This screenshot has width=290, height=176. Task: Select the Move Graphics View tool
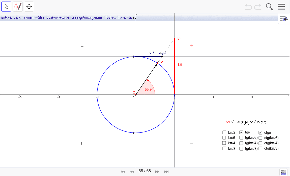point(29,7)
